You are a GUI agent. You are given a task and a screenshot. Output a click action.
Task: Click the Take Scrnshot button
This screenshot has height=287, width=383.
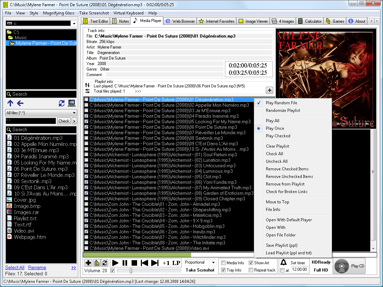[200, 270]
